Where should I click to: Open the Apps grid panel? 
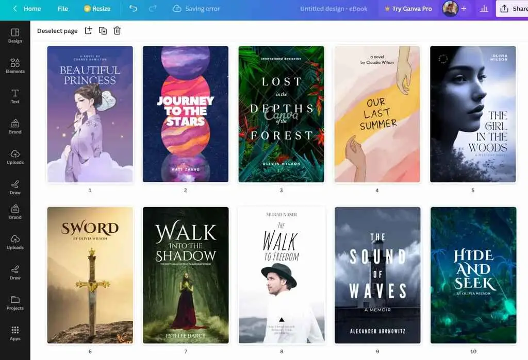coord(15,333)
